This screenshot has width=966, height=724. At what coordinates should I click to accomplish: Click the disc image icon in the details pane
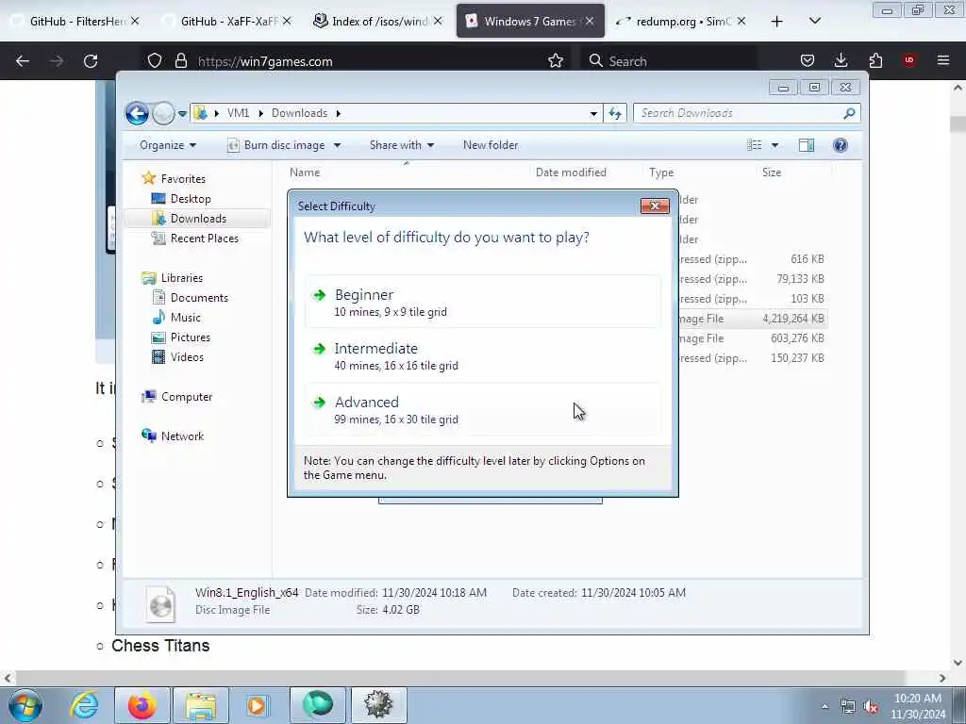160,604
